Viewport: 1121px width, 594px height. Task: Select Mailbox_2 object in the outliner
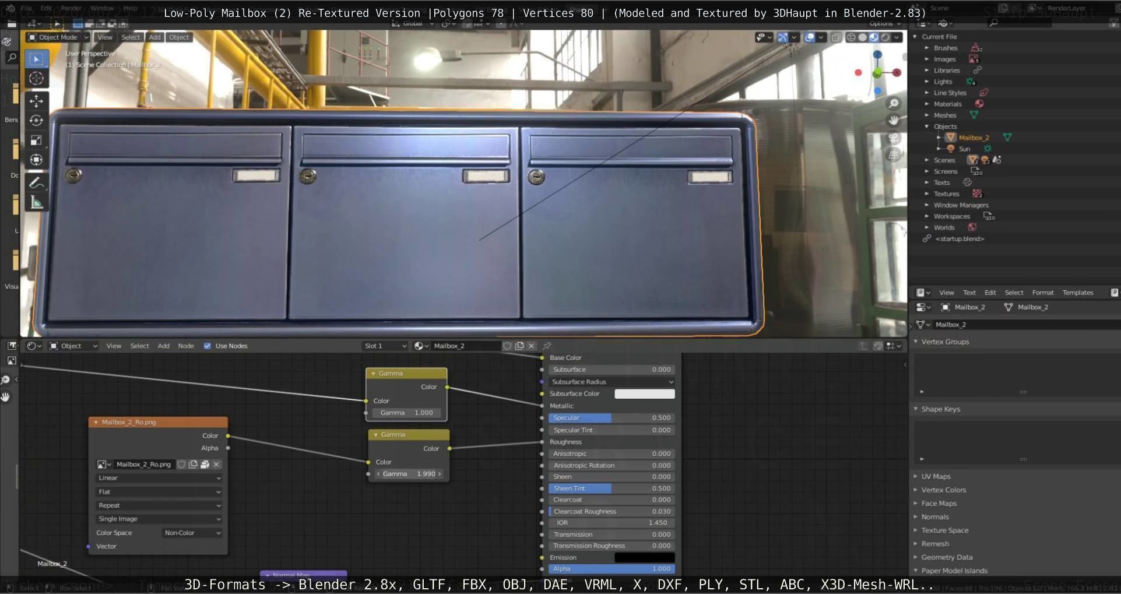pos(974,138)
